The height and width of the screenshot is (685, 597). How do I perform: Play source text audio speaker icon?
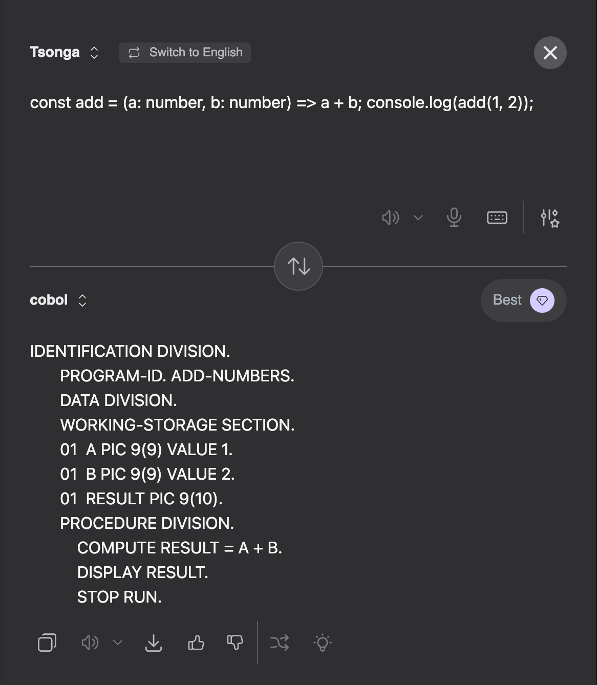click(390, 218)
